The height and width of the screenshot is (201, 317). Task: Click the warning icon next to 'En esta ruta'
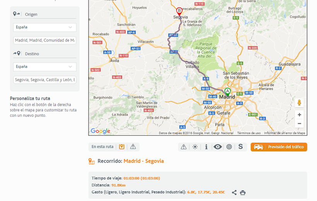pos(133,147)
